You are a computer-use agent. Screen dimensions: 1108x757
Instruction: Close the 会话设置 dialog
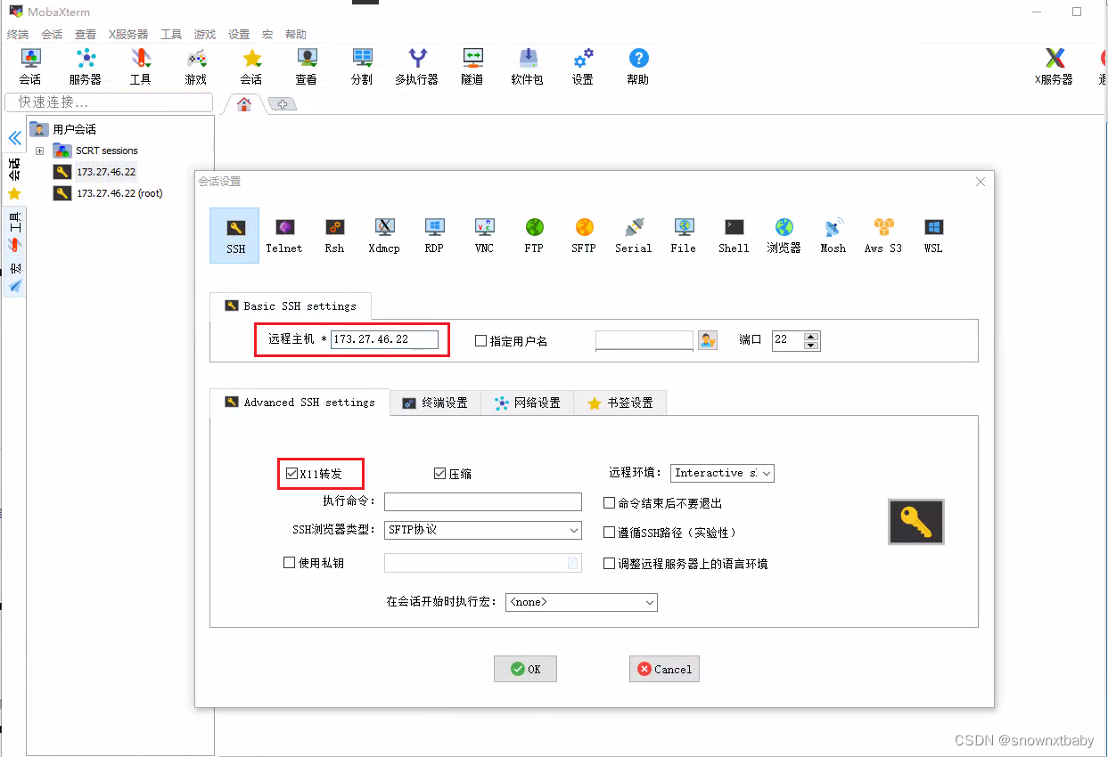click(x=981, y=182)
